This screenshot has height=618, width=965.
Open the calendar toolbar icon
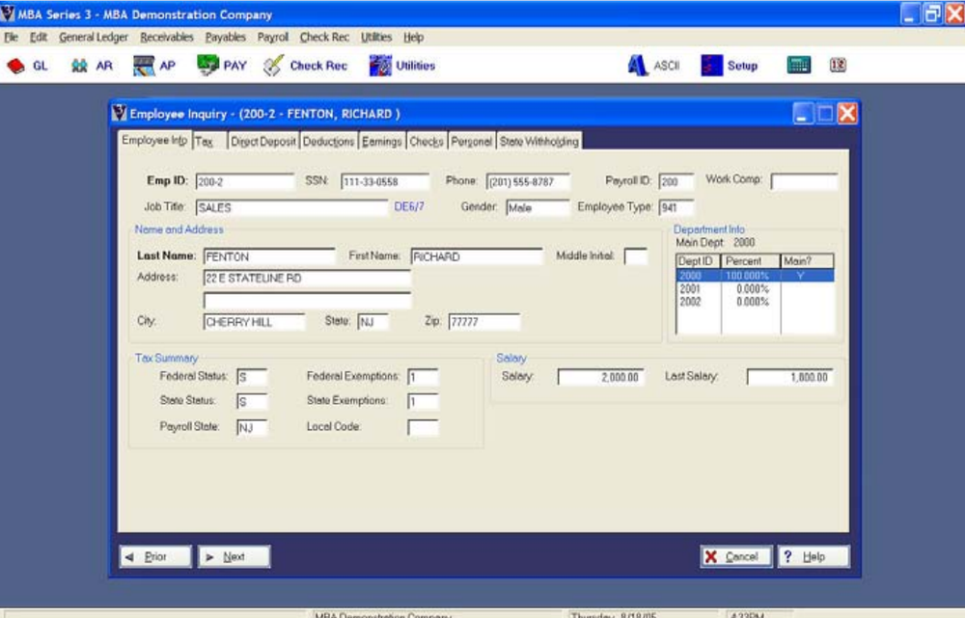click(838, 66)
